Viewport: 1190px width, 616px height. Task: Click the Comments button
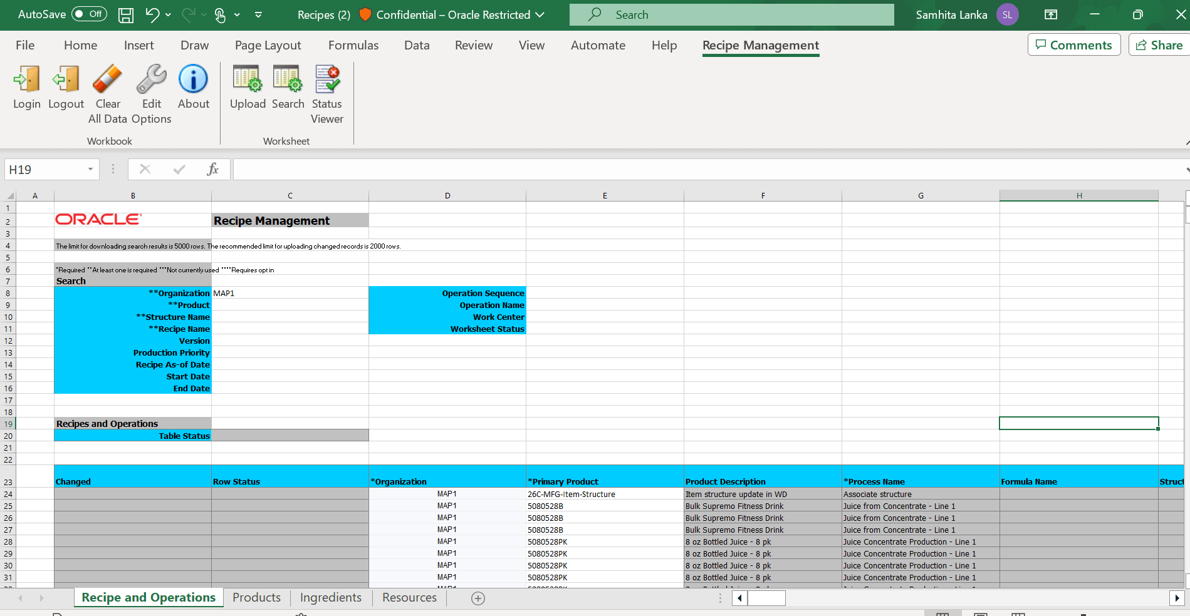tap(1074, 44)
